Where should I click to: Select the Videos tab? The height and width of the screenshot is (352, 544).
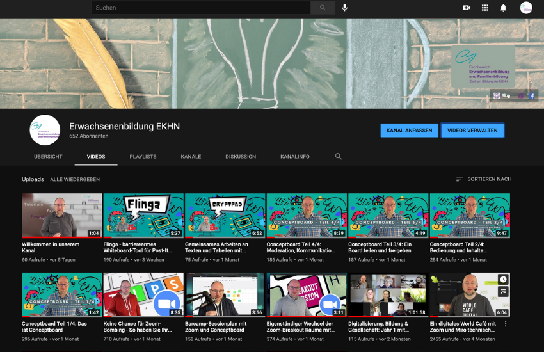(x=96, y=156)
